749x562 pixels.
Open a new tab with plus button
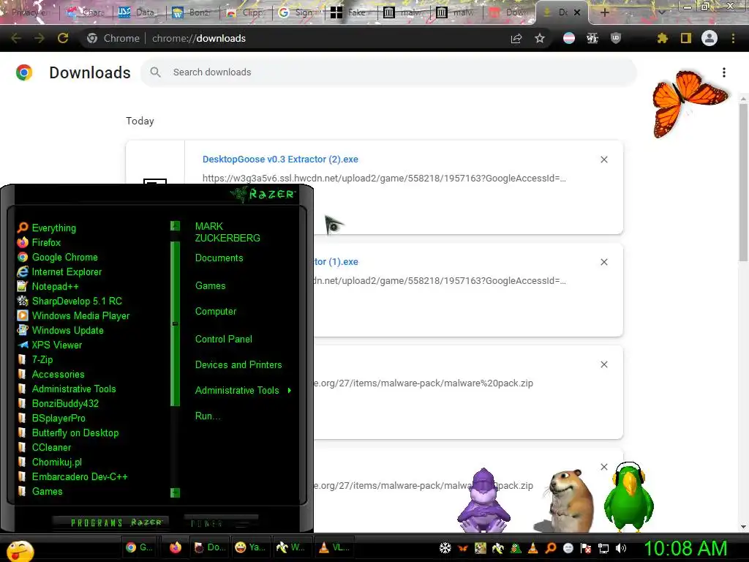pyautogui.click(x=604, y=12)
